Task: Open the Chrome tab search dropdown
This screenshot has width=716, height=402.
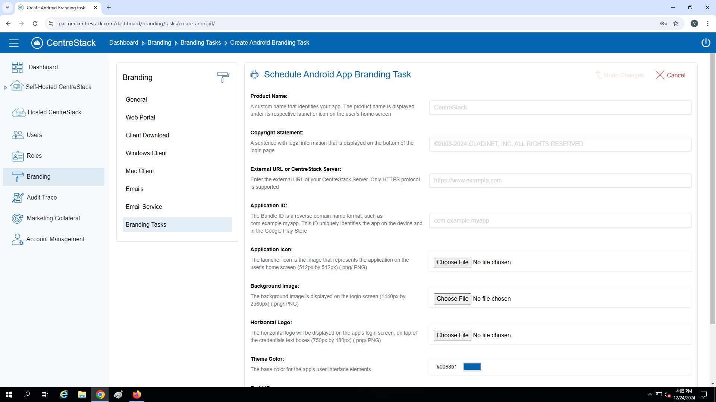Action: tap(7, 7)
